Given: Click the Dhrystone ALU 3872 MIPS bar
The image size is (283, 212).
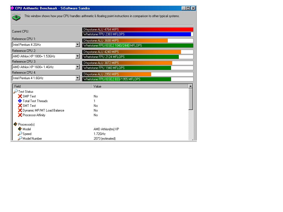Looking at the screenshot, I should (138, 63).
